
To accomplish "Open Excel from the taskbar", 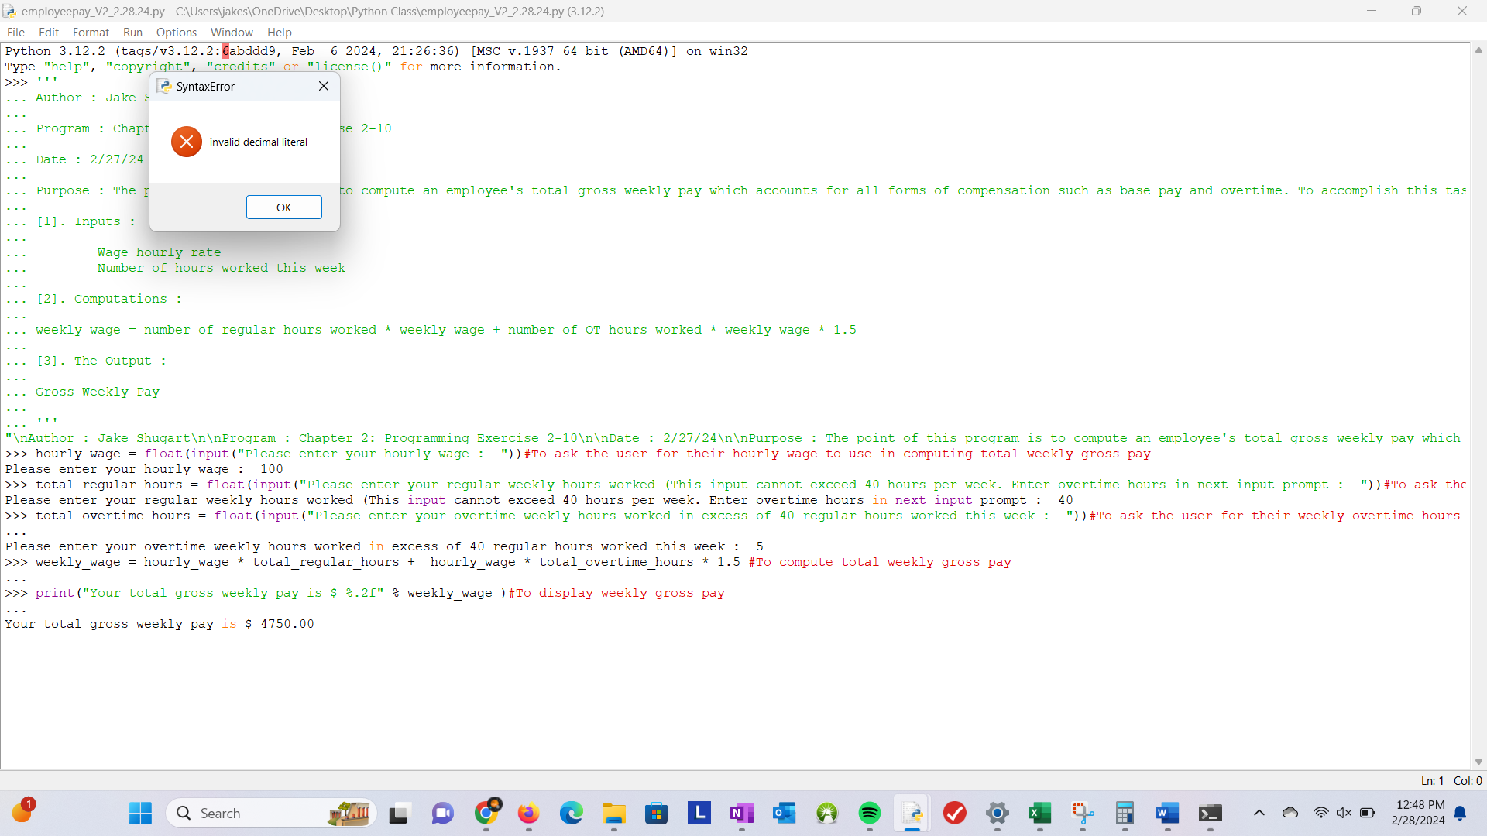I will point(1039,813).
